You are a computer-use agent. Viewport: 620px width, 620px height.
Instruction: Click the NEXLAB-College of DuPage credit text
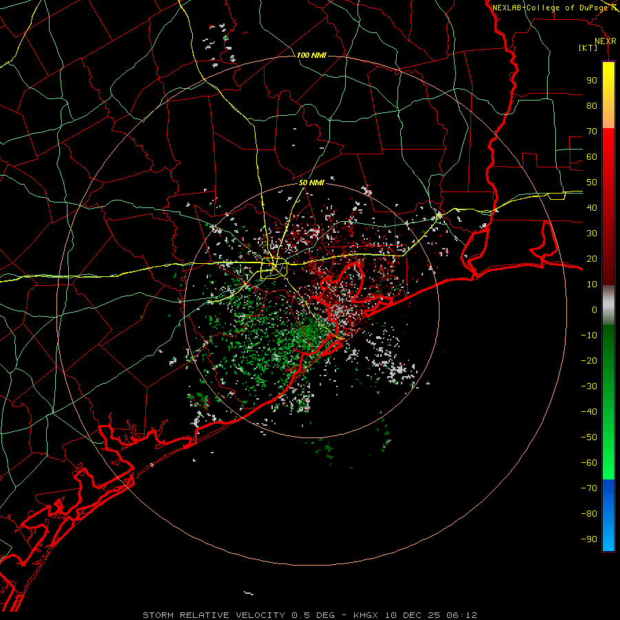tap(551, 8)
